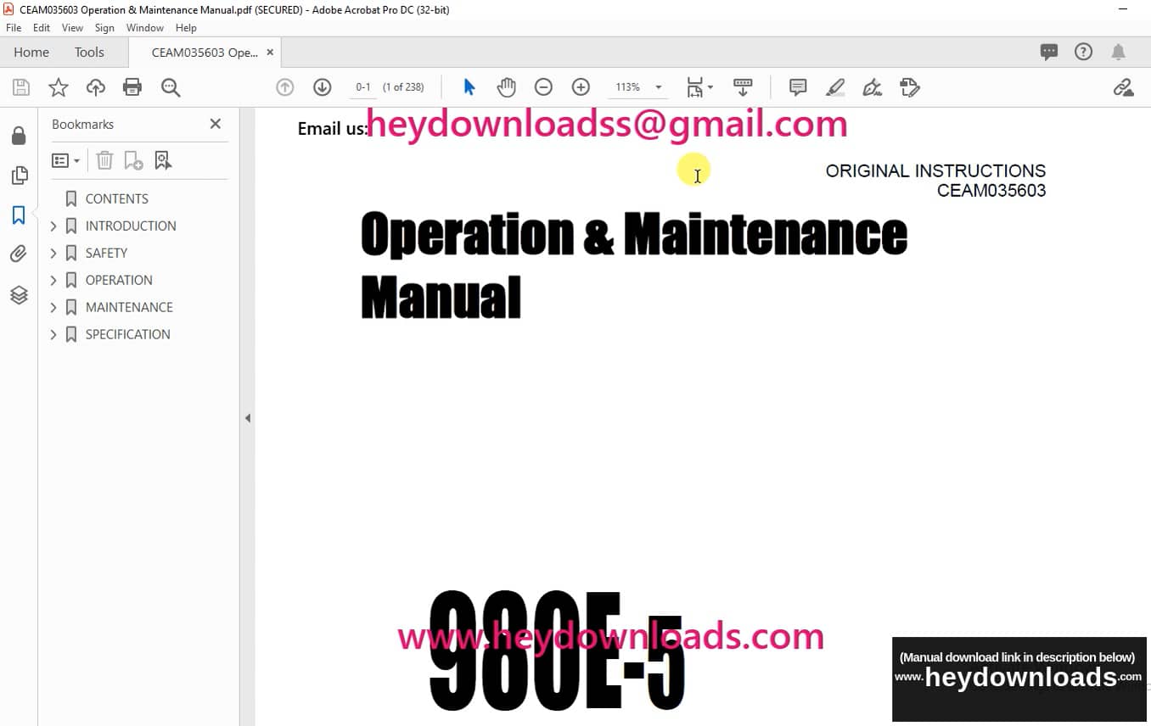Open the Sign document pen tool

point(872,87)
